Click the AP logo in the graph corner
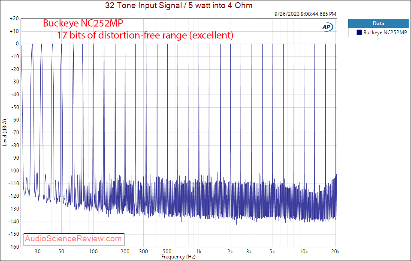Image resolution: width=411 pixels, height=261 pixels. 327,27
